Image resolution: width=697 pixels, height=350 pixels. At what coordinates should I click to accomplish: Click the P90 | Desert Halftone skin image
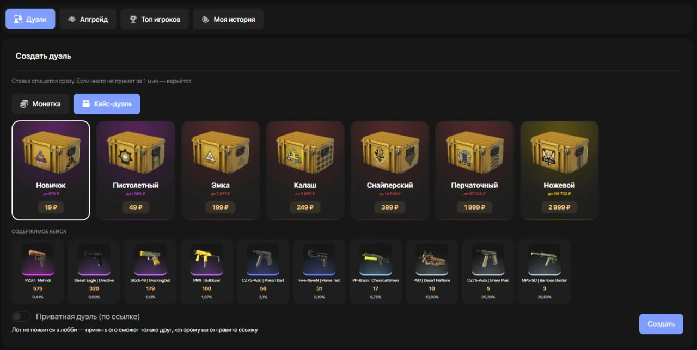(x=432, y=259)
